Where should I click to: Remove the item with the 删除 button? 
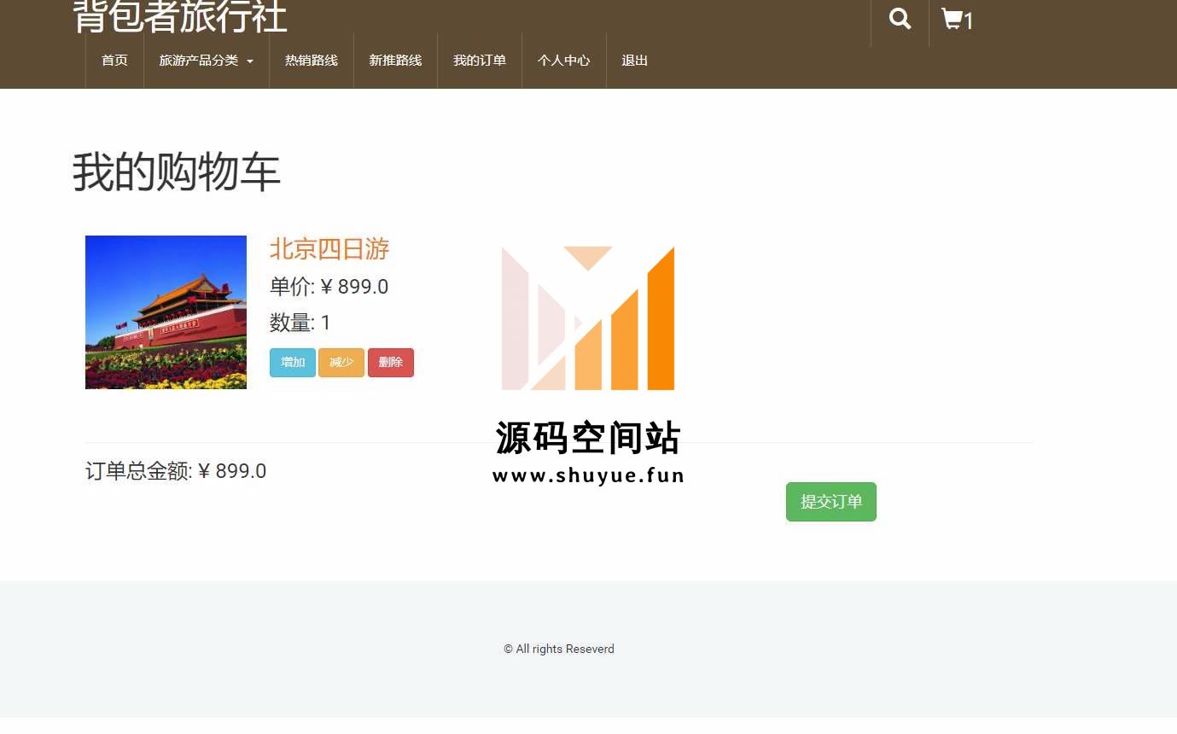(x=391, y=363)
